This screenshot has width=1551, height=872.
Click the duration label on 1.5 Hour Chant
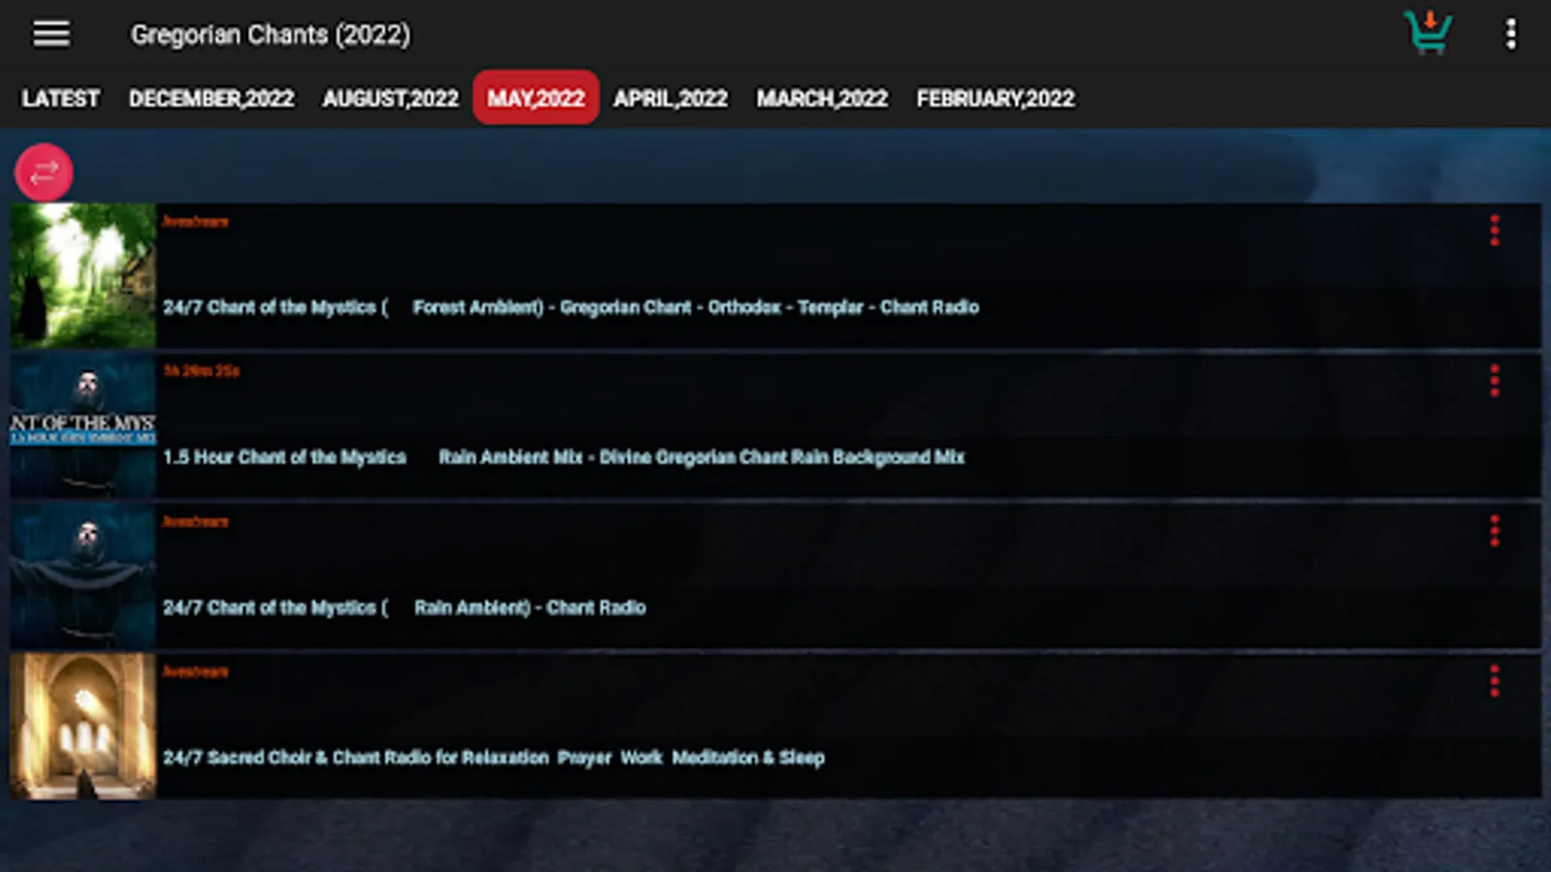click(x=201, y=371)
